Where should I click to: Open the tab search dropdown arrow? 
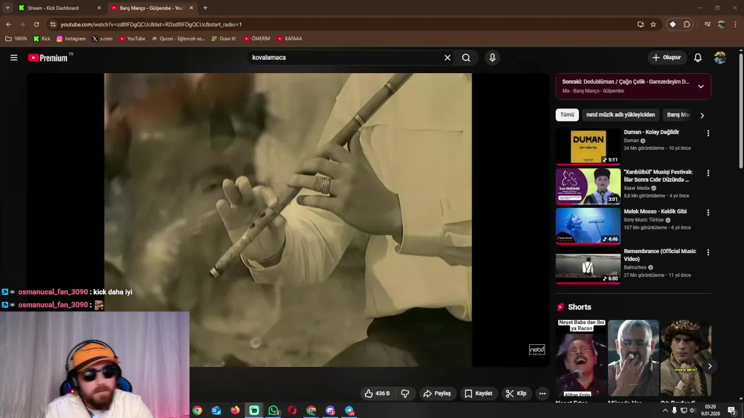tap(7, 8)
